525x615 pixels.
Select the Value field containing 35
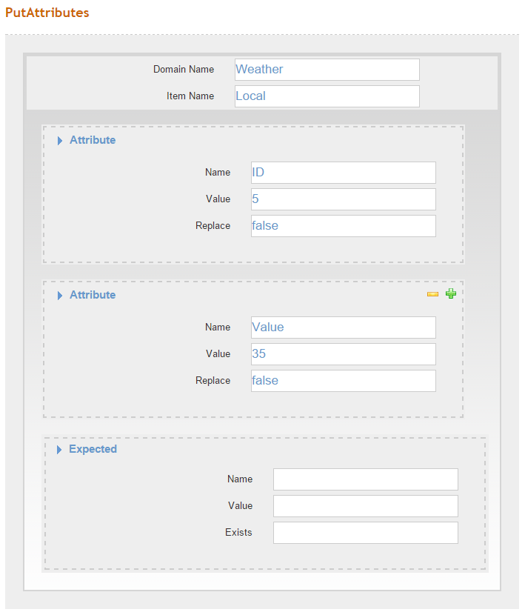click(344, 354)
